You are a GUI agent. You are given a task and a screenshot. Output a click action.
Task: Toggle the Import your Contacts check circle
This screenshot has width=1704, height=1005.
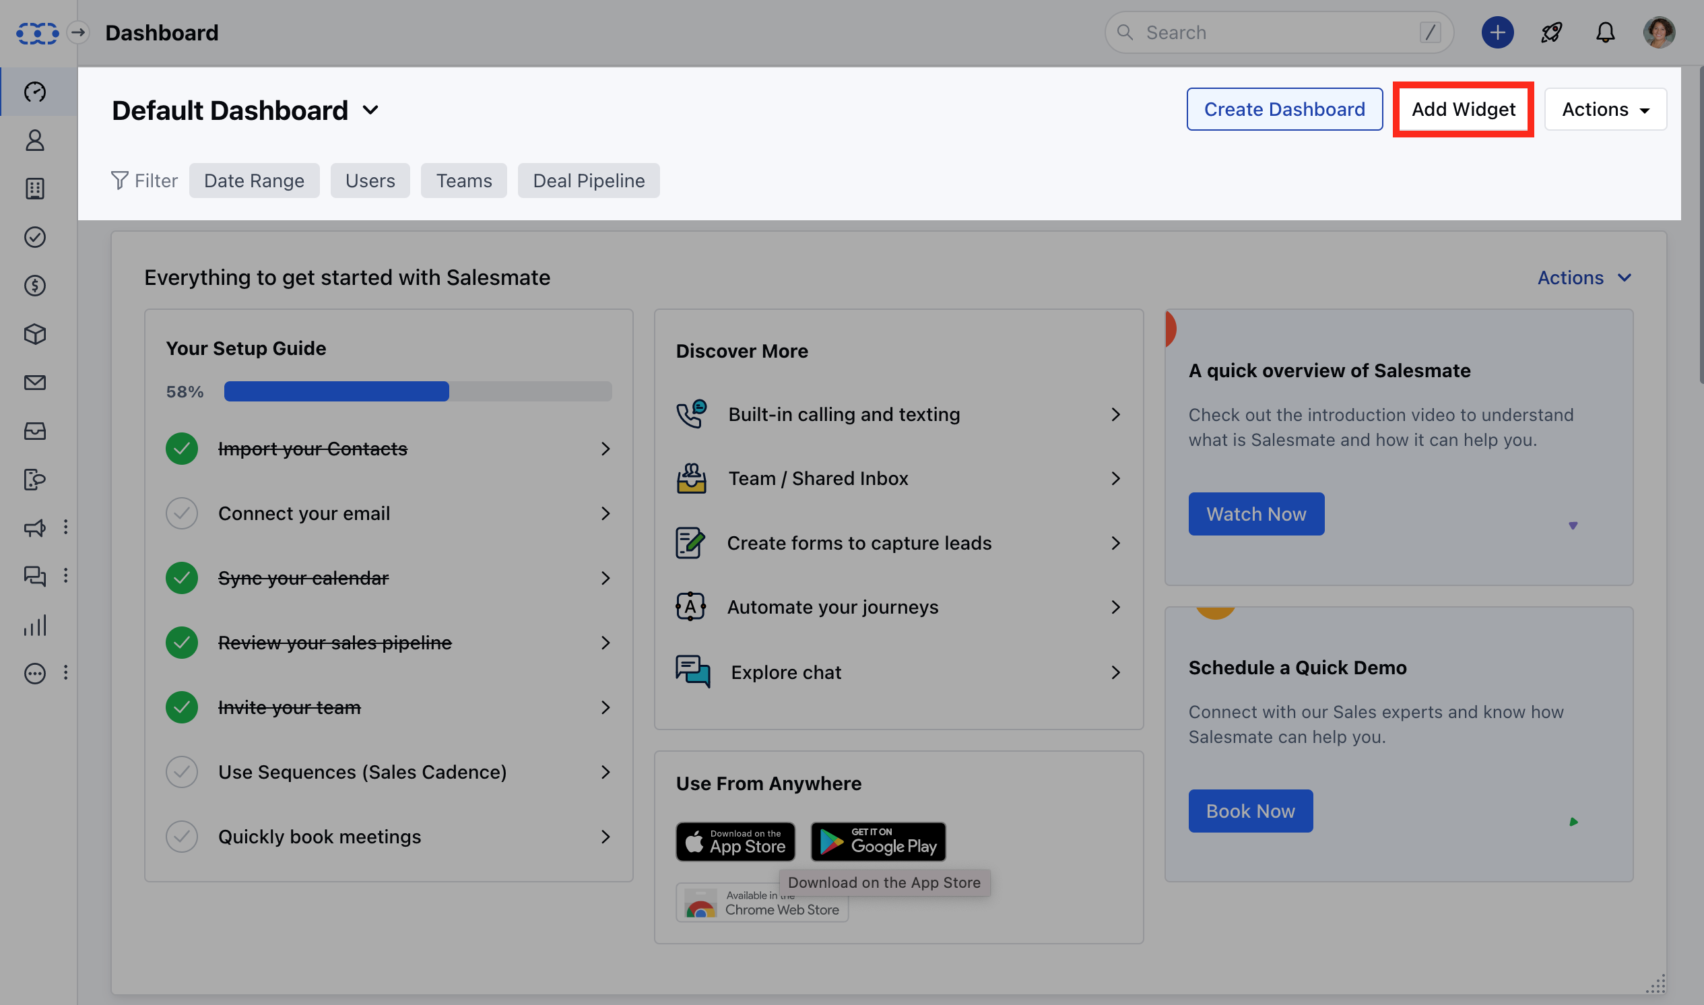(x=181, y=449)
